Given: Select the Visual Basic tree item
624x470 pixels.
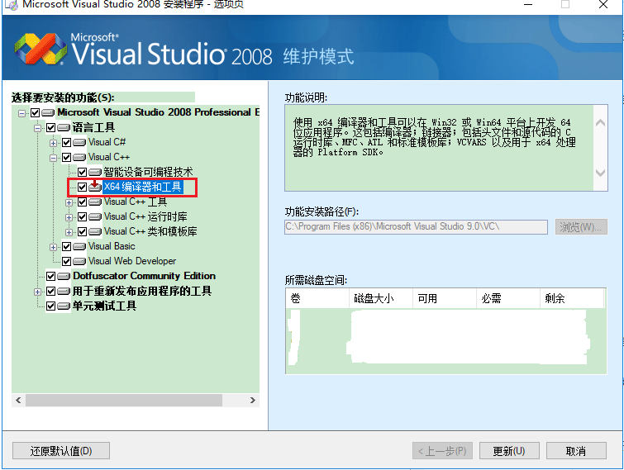Looking at the screenshot, I should pos(112,246).
